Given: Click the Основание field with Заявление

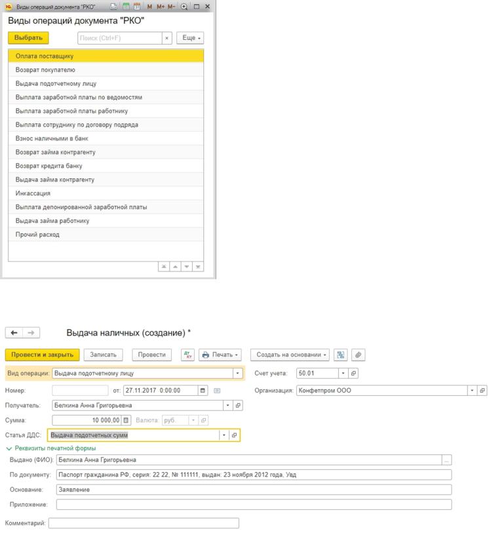Looking at the screenshot, I should point(254,490).
